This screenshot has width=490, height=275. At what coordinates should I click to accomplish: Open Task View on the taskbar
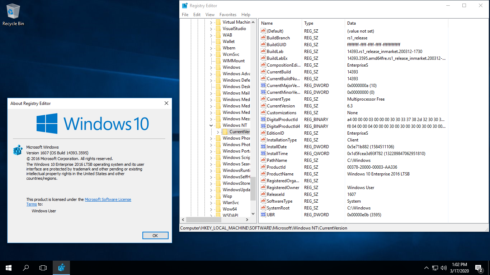click(43, 267)
